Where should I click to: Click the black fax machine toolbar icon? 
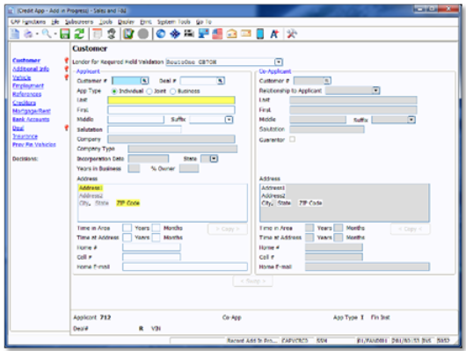click(189, 33)
